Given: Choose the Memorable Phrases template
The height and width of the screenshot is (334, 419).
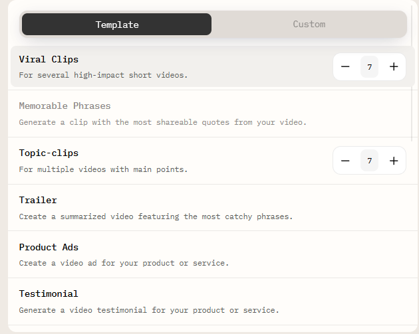Looking at the screenshot, I should tap(65, 106).
